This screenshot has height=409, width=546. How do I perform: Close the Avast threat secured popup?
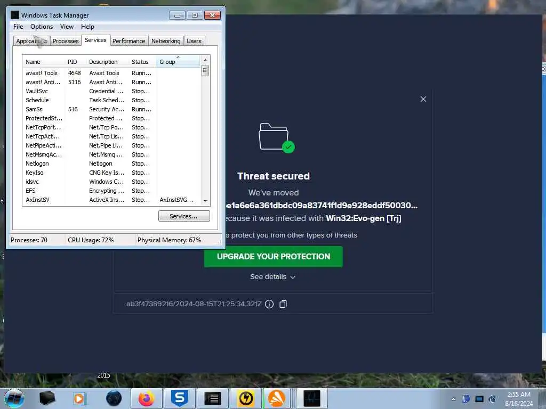(x=423, y=99)
